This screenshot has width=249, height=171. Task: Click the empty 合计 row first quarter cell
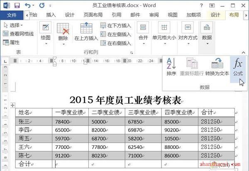(x=70, y=164)
